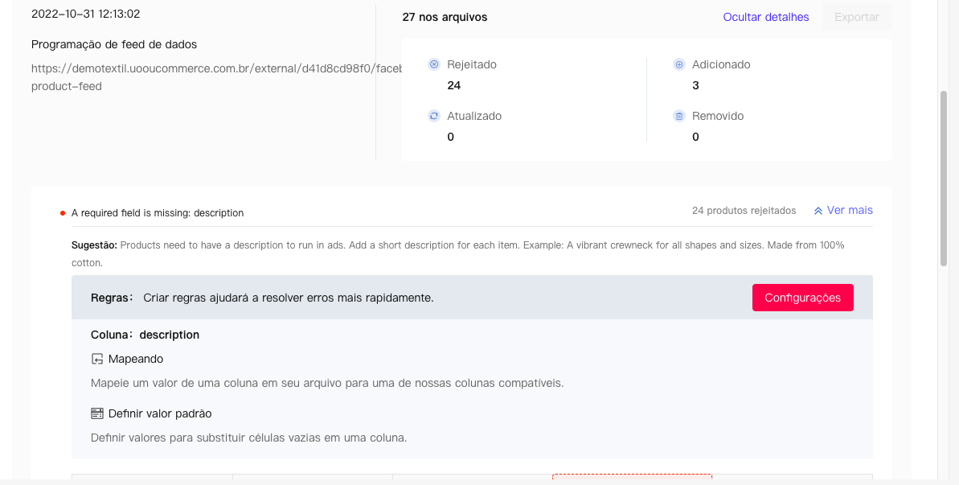Viewport: 959px width, 485px height.
Task: Click '24 produtos rejeitados' text
Action: click(x=744, y=211)
